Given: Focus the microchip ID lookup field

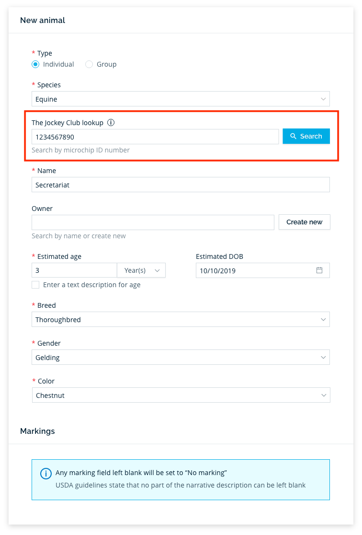Looking at the screenshot, I should 155,137.
